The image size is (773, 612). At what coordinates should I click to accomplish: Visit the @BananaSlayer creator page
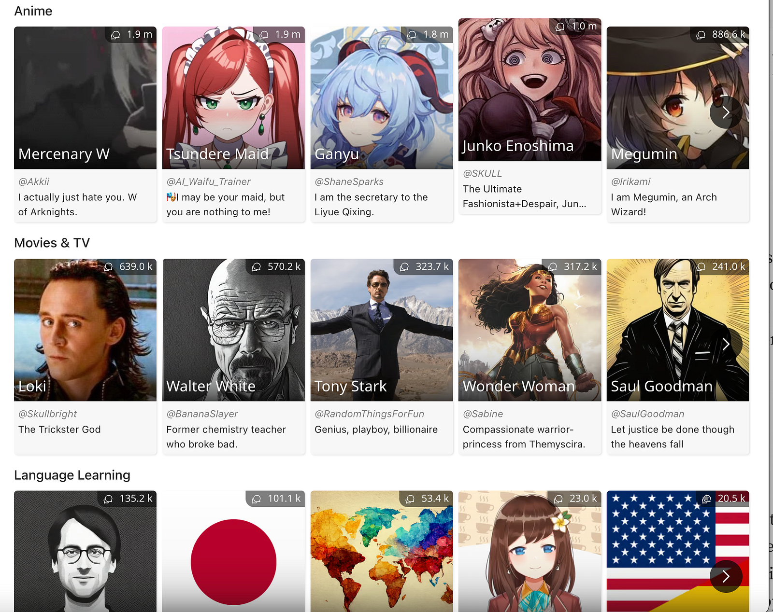pyautogui.click(x=202, y=414)
